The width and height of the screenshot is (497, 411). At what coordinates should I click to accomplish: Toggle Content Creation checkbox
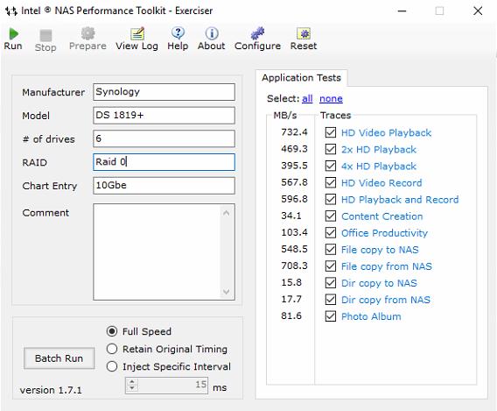pyautogui.click(x=331, y=216)
